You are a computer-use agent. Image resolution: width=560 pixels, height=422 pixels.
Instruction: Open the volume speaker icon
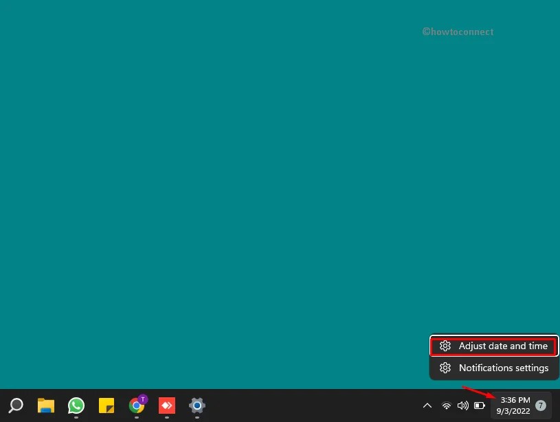[x=462, y=406]
